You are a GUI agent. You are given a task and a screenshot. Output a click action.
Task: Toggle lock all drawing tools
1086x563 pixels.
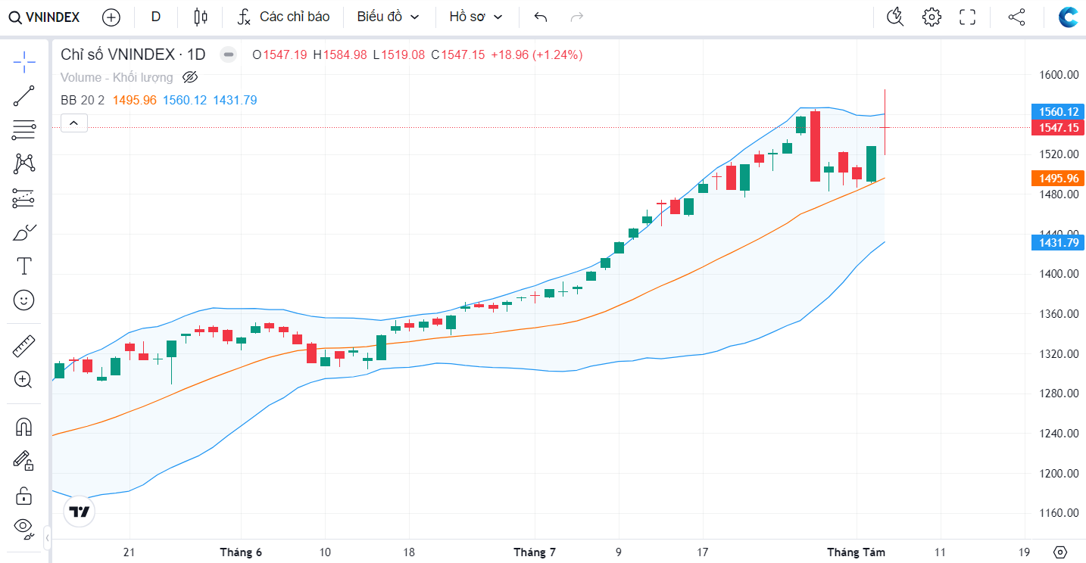(24, 496)
